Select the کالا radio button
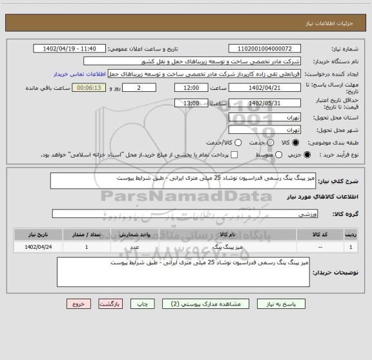The height and width of the screenshot is (360, 372). [x=296, y=143]
